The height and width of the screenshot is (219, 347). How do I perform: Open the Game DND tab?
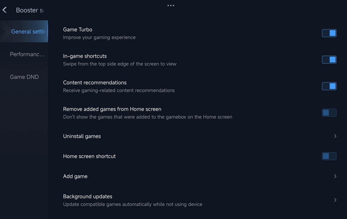pos(24,77)
